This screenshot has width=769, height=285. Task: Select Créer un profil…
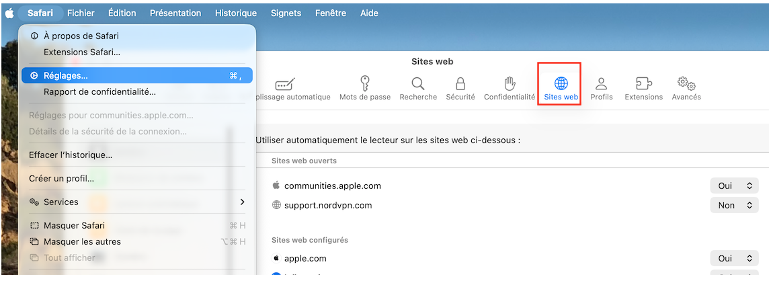pos(61,178)
